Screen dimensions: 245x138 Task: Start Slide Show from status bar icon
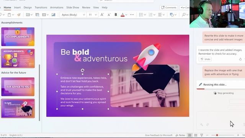pyautogui.click(x=202, y=135)
